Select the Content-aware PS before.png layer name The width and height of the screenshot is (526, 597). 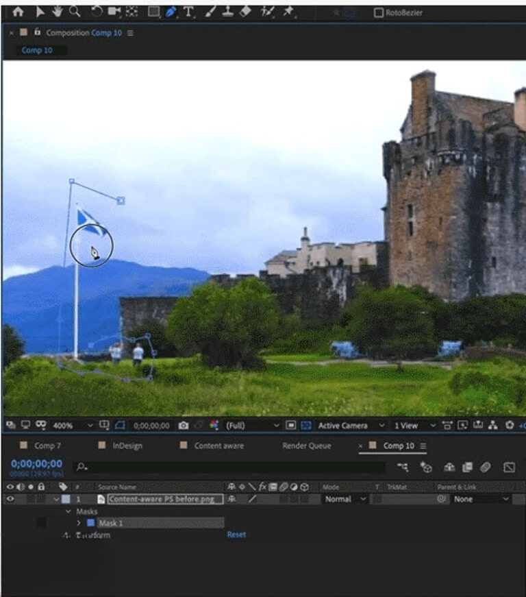tap(165, 499)
